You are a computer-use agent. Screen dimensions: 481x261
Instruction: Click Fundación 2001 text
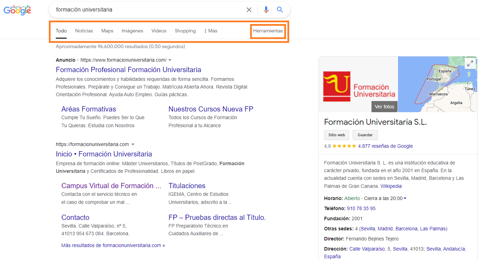[343, 218]
